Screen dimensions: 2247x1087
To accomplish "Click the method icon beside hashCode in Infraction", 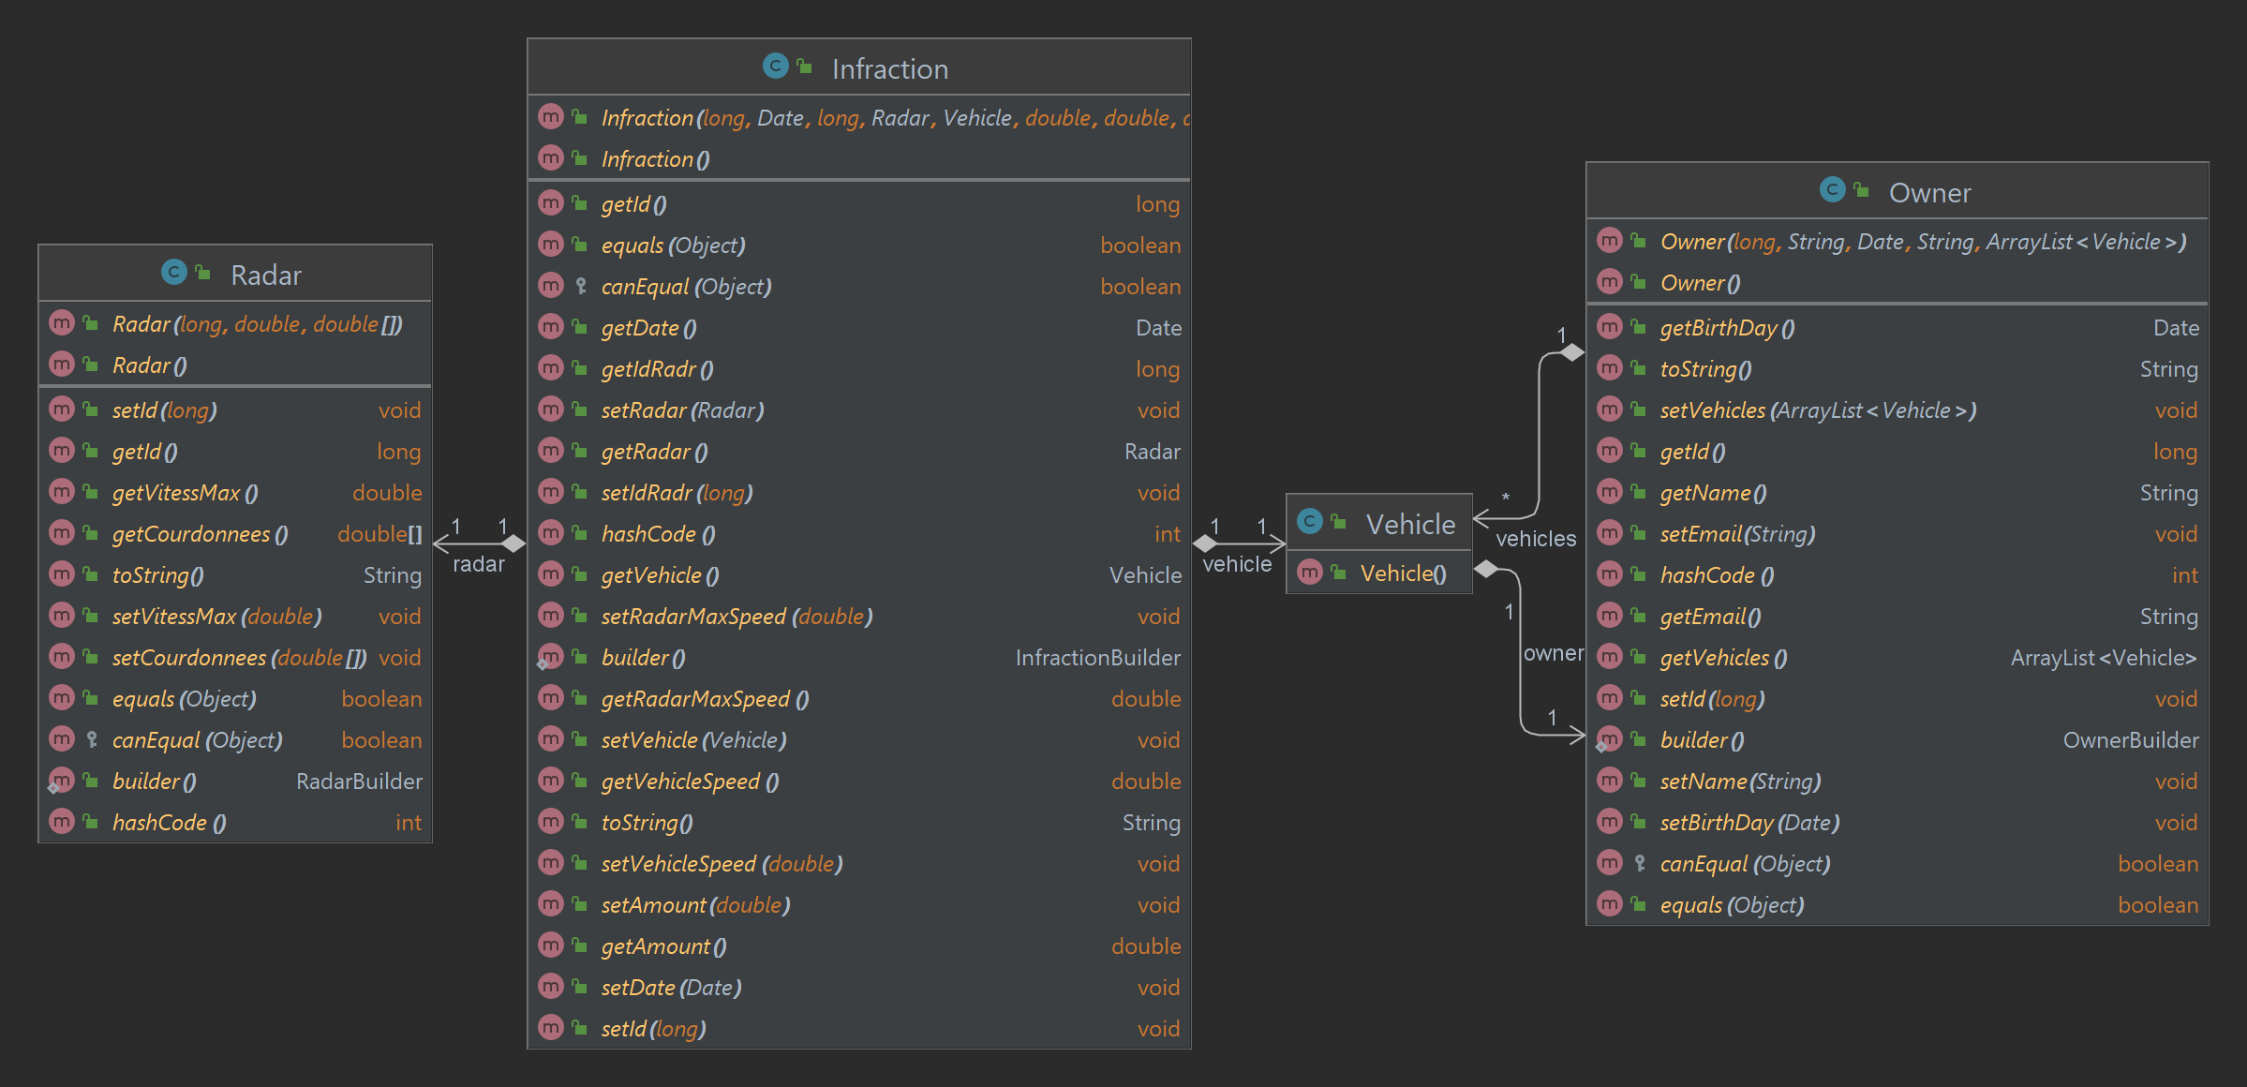I will click(x=549, y=533).
